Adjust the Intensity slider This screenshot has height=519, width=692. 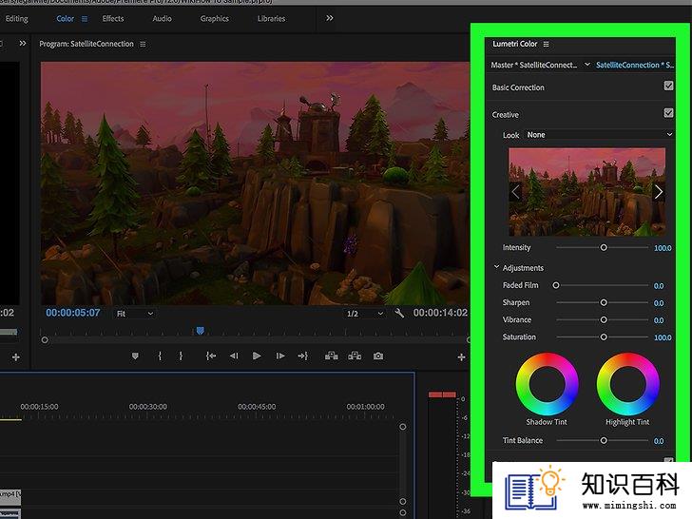point(604,247)
